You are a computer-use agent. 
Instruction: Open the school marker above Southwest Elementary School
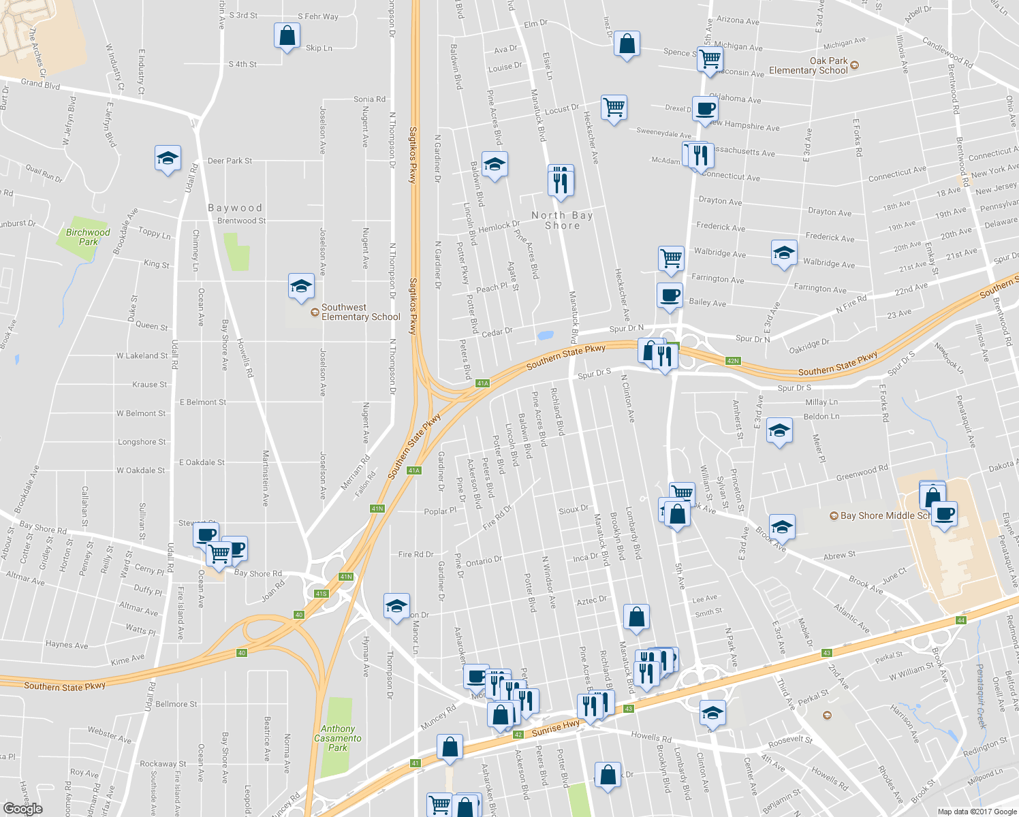tap(301, 287)
